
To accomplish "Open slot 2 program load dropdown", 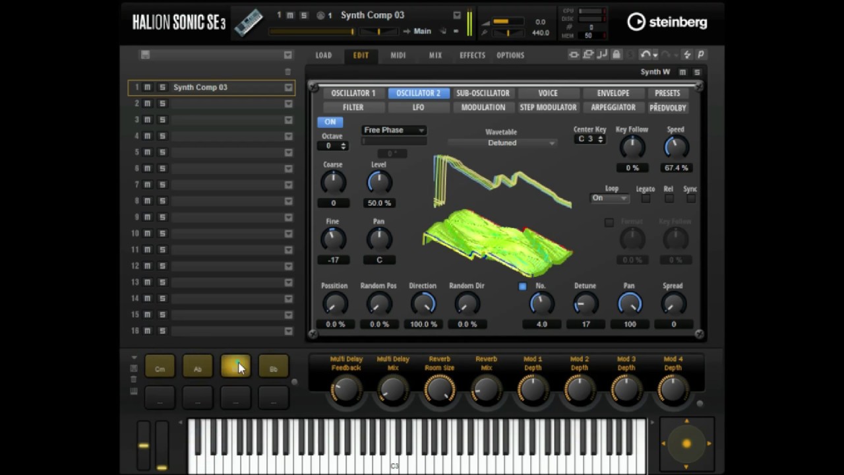I will coord(288,104).
